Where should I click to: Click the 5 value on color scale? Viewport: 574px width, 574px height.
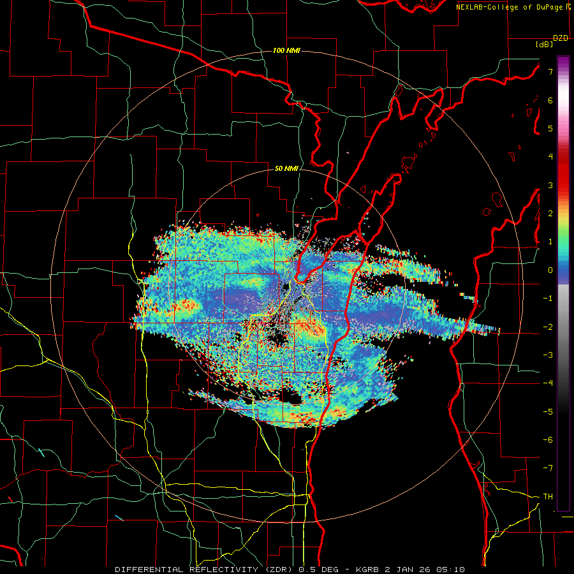point(550,128)
